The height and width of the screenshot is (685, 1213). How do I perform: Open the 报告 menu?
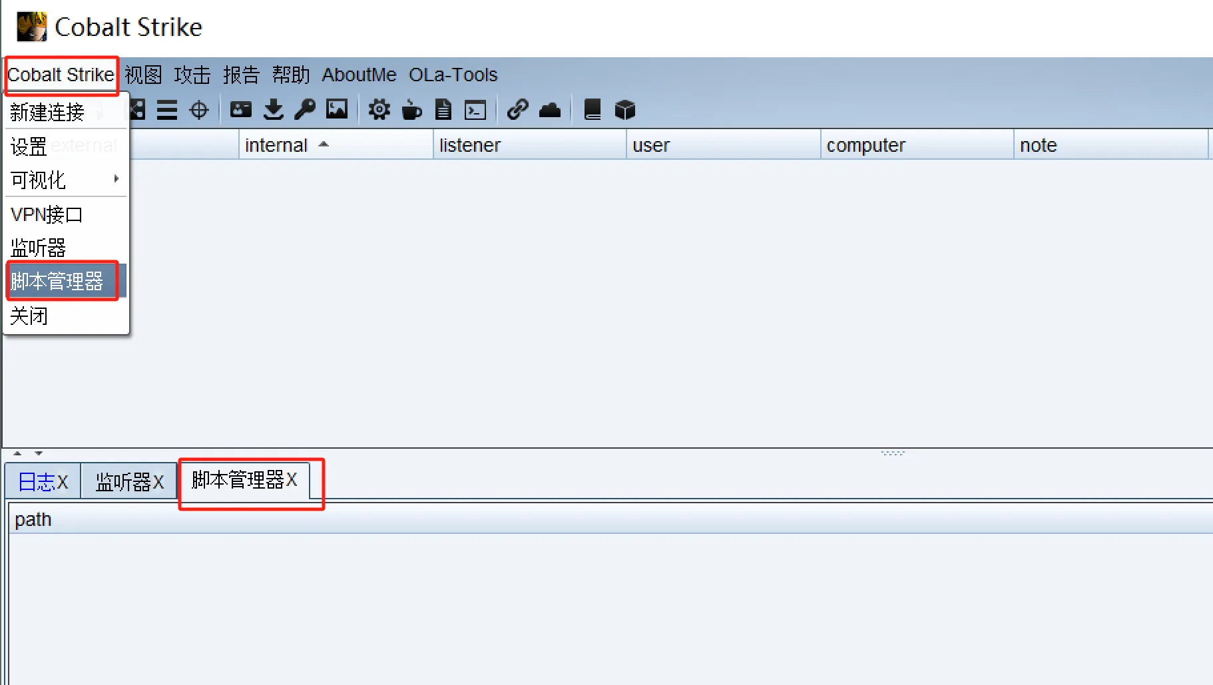click(x=241, y=75)
